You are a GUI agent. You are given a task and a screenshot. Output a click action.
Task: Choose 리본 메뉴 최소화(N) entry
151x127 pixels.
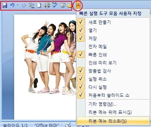[x=113, y=121]
